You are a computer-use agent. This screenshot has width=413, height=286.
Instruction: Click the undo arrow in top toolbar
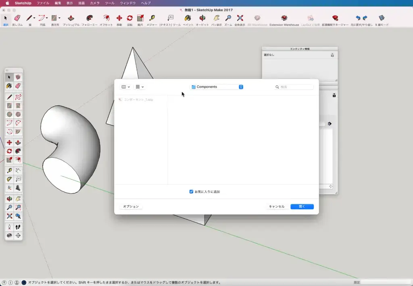tap(358, 18)
